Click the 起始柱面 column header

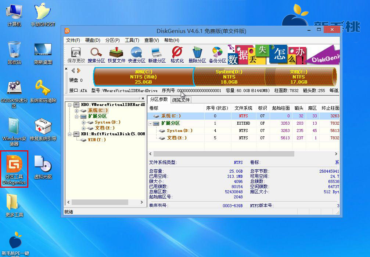tap(281, 108)
